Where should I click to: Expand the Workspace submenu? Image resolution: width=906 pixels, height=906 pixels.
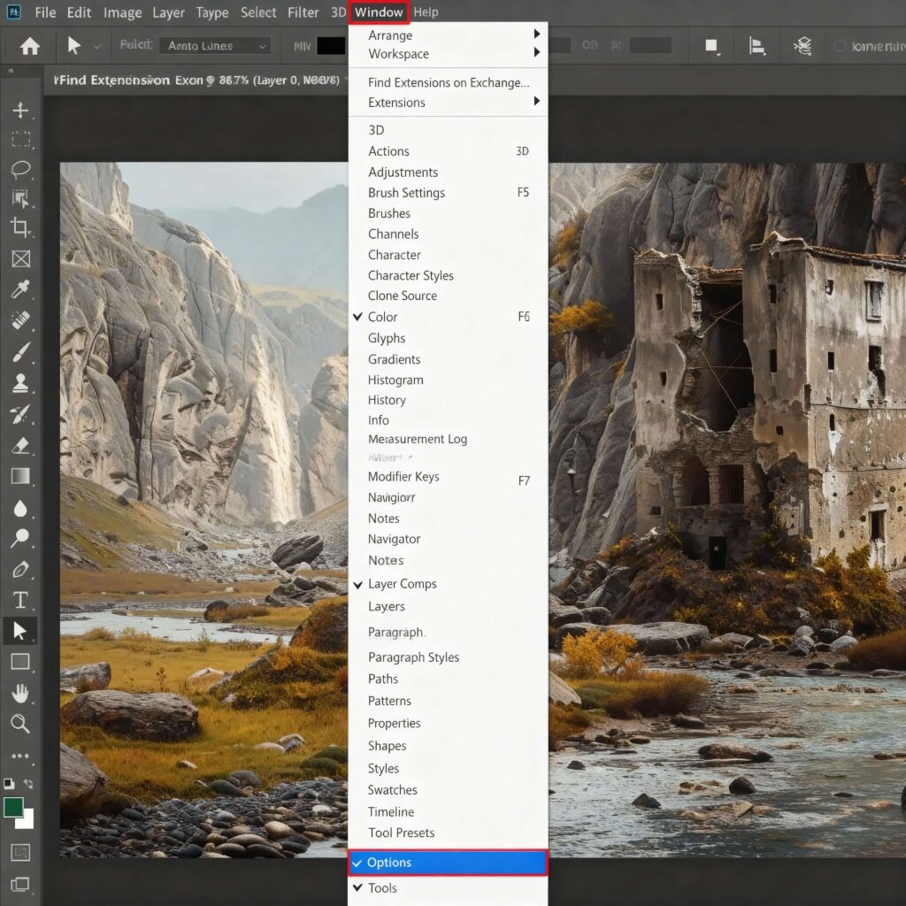[x=398, y=54]
